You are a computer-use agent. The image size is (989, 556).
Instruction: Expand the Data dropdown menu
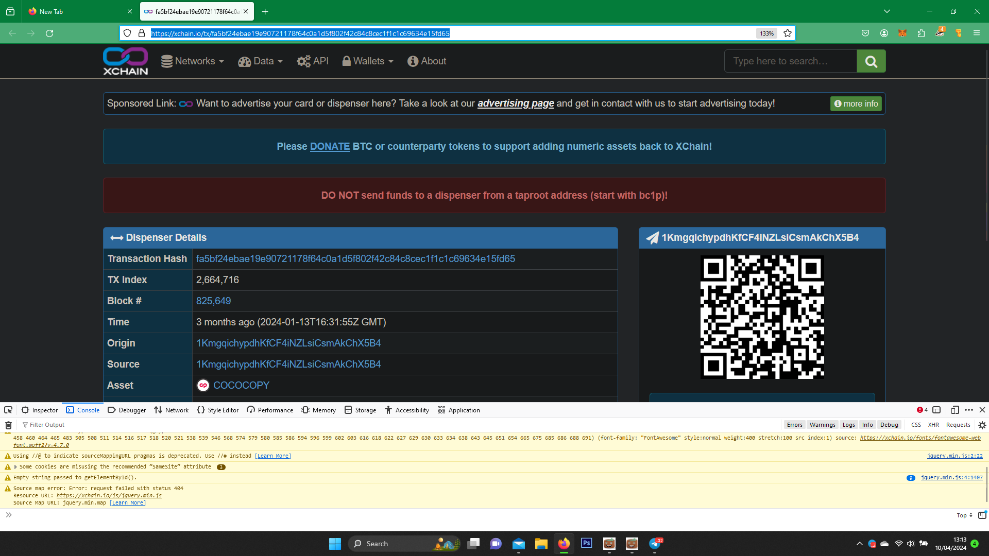pyautogui.click(x=260, y=61)
